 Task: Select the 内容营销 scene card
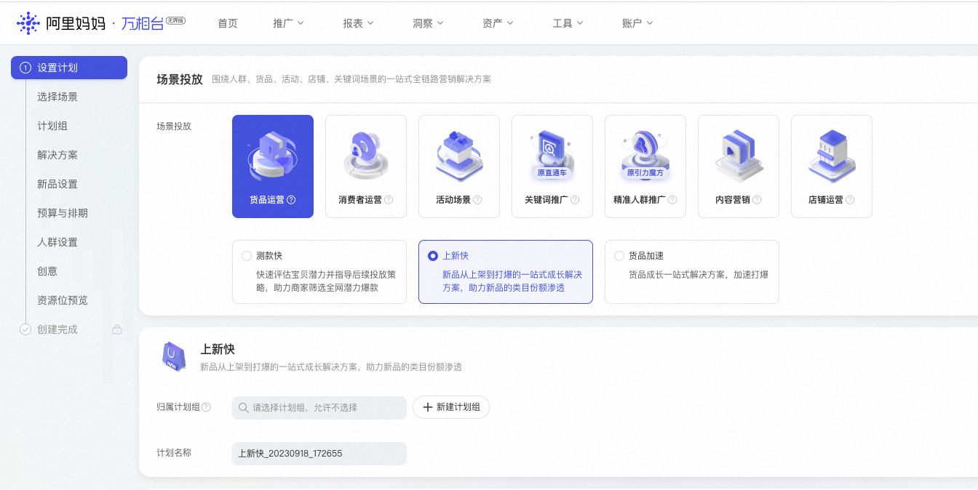[739, 166]
